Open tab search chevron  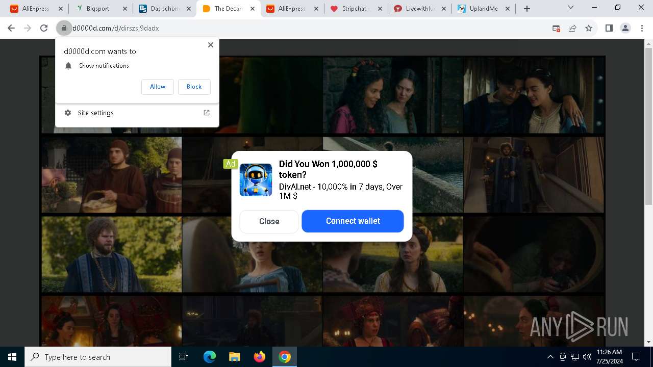click(571, 8)
